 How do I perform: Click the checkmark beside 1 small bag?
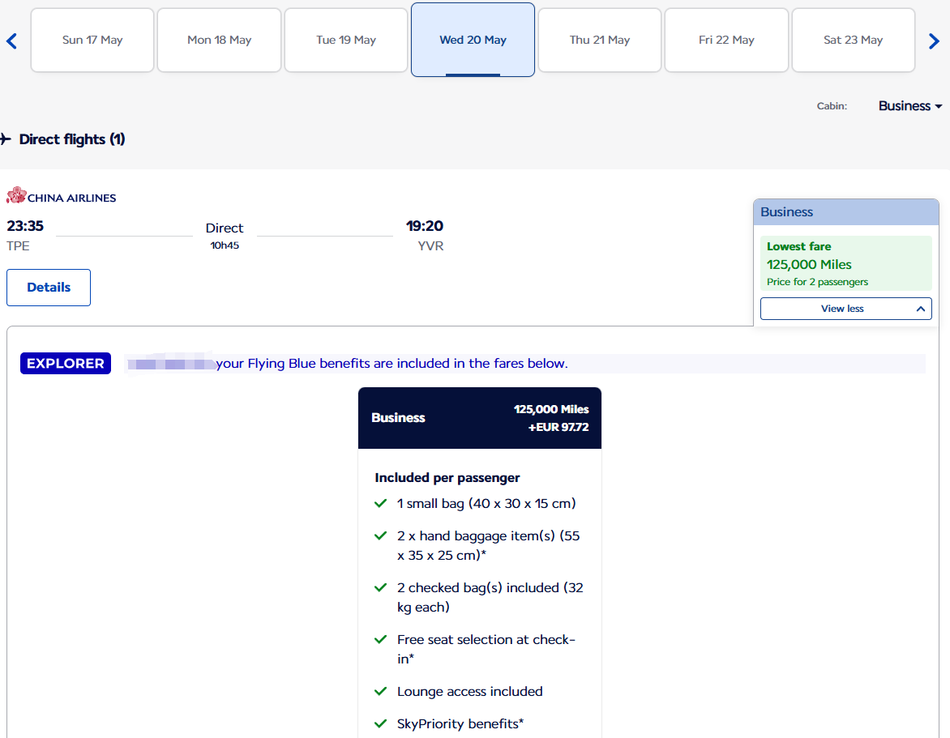pos(381,503)
